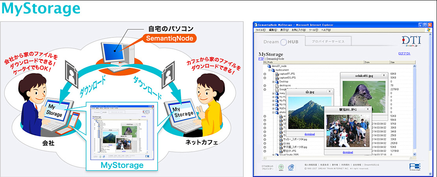Screen dimensions: 437x177
Task: Collapse the photos folder node
Action: click(273, 112)
